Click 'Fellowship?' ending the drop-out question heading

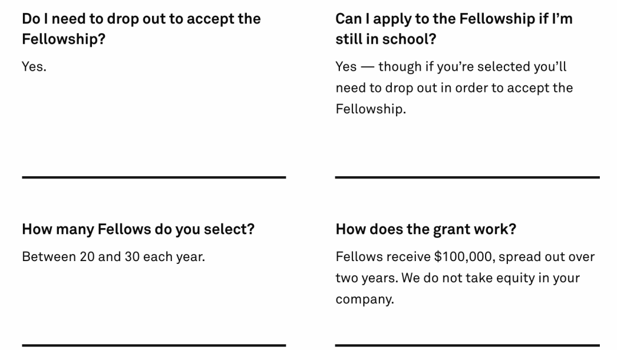pos(64,39)
